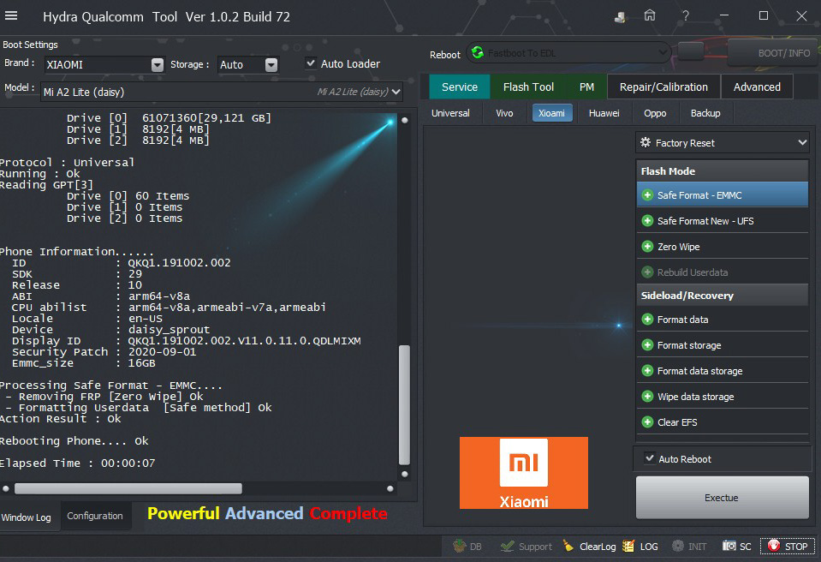Open the LOG file icon

coord(629,546)
